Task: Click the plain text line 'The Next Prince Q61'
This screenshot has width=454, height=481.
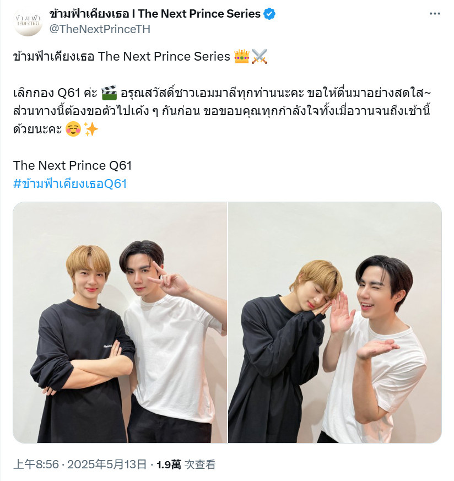Action: [72, 165]
